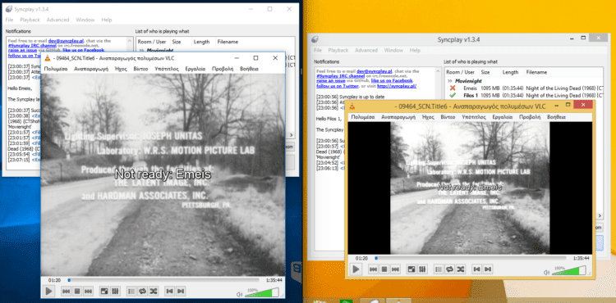Select Filos 1 user row in right Syncplay
The height and width of the screenshot is (303, 616).
[x=524, y=95]
